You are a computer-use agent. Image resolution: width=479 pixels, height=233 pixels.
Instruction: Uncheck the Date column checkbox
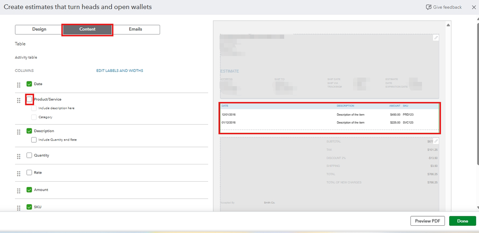(x=29, y=84)
